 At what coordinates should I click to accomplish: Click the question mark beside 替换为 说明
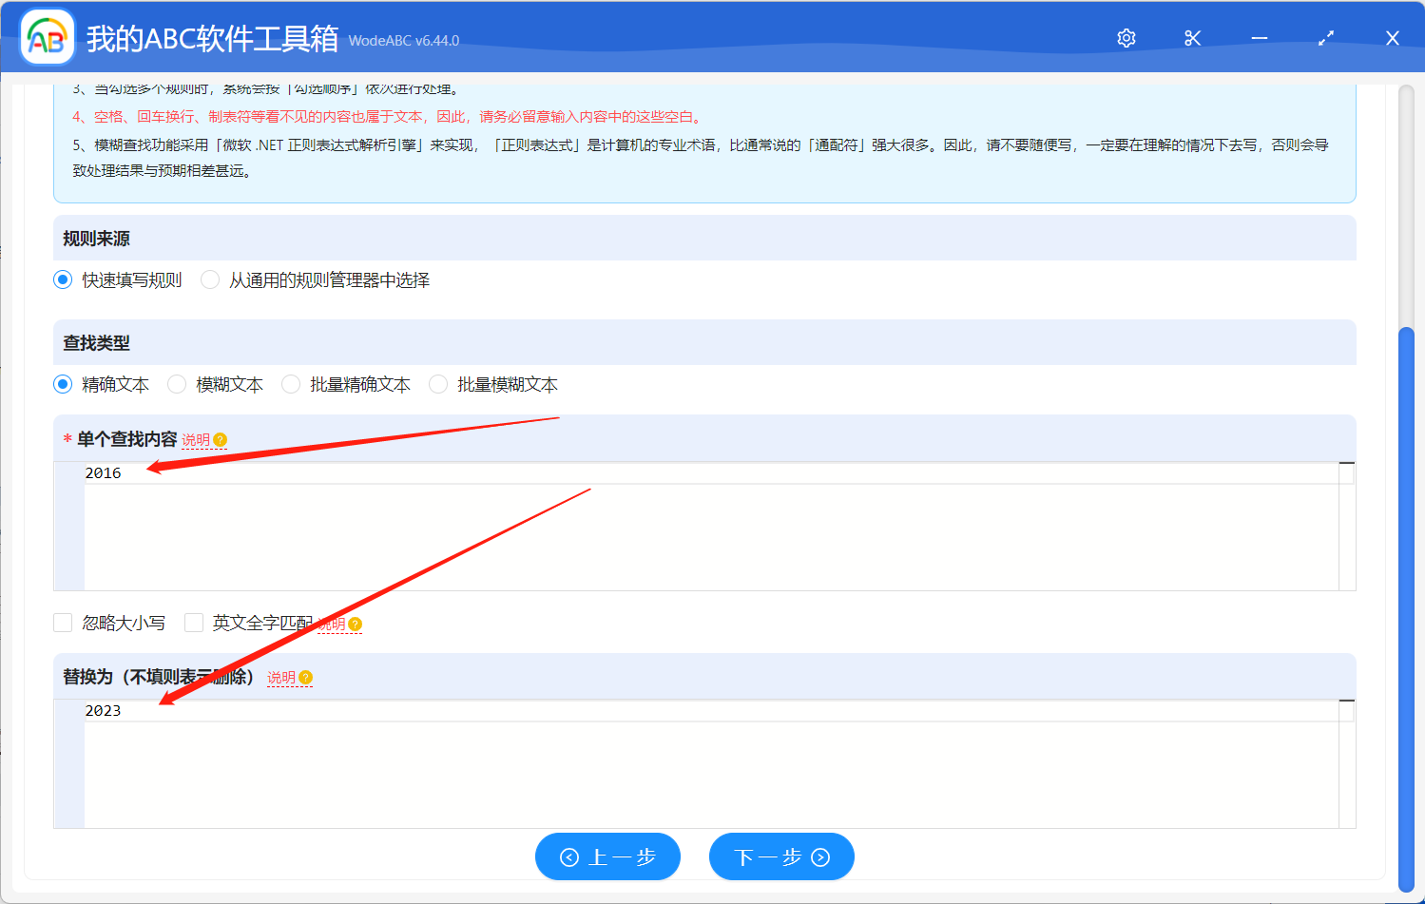pos(306,678)
